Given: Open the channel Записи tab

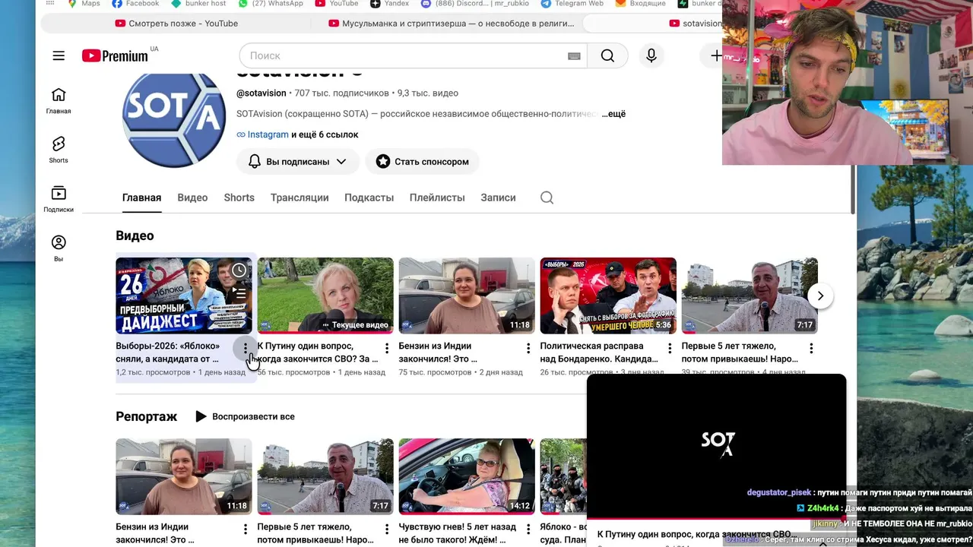Looking at the screenshot, I should pos(498,198).
